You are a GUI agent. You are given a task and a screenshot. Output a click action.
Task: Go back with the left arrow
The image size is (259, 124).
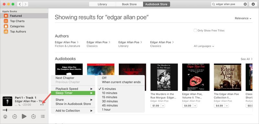(x=20, y=4)
